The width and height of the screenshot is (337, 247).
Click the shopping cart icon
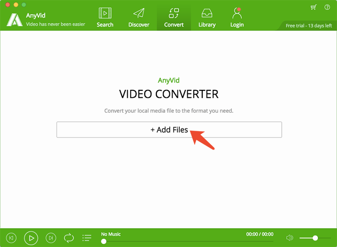[314, 7]
